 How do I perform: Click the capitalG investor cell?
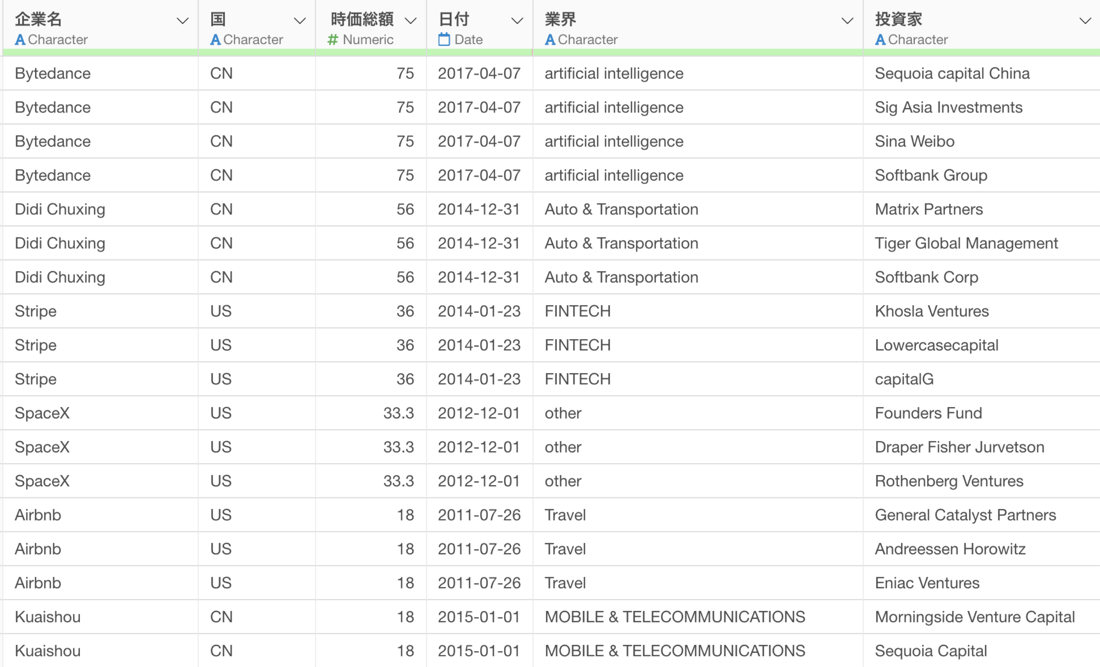[981, 379]
